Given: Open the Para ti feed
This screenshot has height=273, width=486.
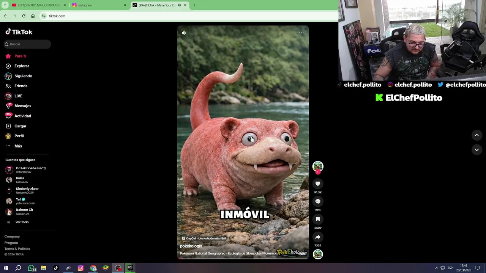Looking at the screenshot, I should [16, 56].
